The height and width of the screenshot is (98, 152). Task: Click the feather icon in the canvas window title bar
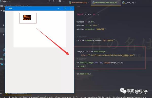coord(7,8)
